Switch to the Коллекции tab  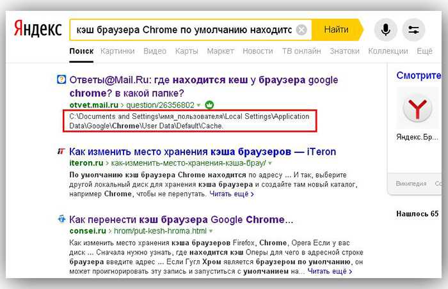pos(388,51)
